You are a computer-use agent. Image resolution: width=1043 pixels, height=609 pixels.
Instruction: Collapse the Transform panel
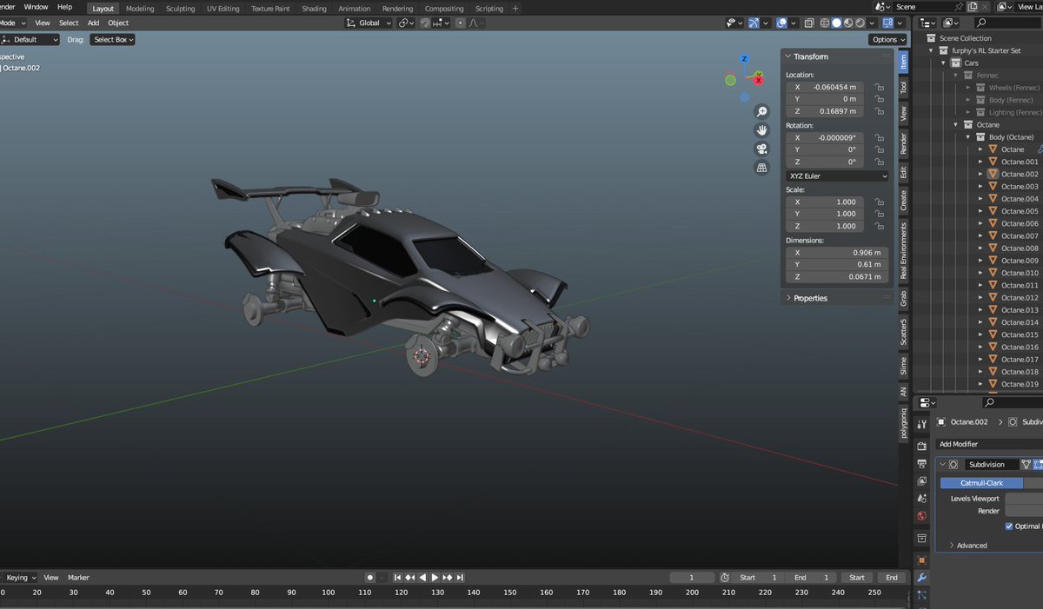789,56
